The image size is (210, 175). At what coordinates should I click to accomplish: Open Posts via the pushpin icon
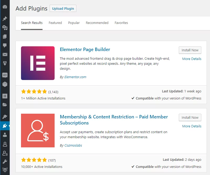click(5, 19)
